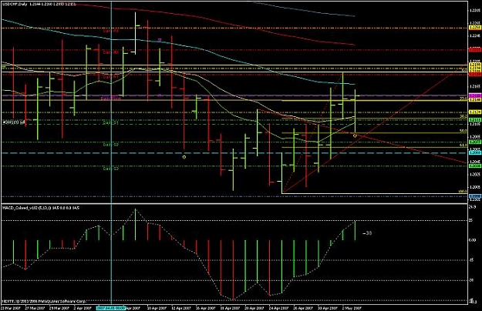Select the yellow circle marker below 12 Apr bar

click(x=184, y=157)
